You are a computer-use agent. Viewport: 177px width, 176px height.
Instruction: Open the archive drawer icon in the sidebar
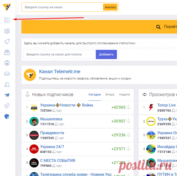tap(7, 52)
